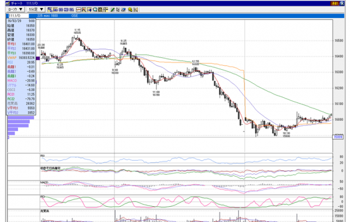
Task: Select the eraser tool in toolbar
Action: (x=123, y=10)
